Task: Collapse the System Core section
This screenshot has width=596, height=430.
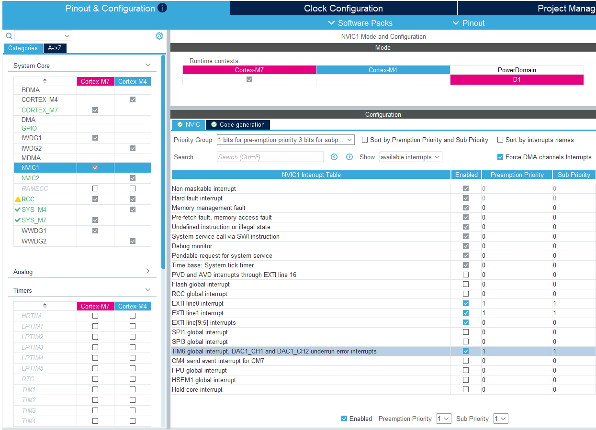Action: 148,65
